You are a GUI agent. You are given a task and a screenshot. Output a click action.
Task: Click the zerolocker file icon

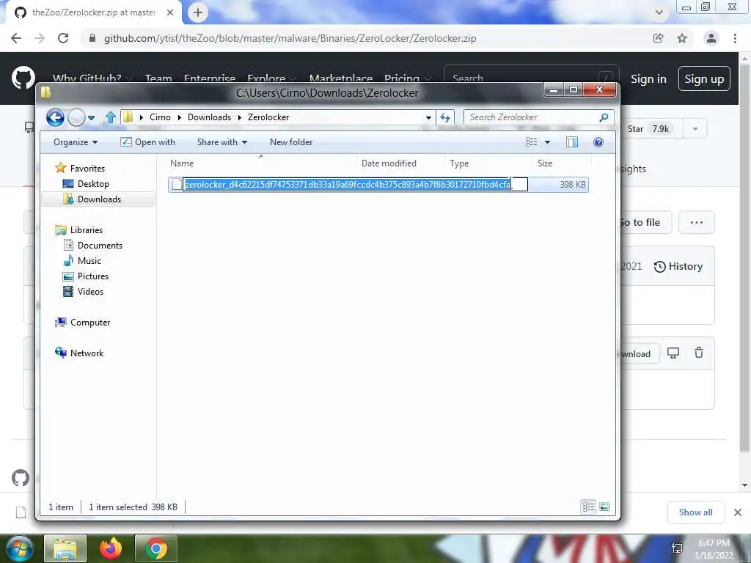point(177,184)
